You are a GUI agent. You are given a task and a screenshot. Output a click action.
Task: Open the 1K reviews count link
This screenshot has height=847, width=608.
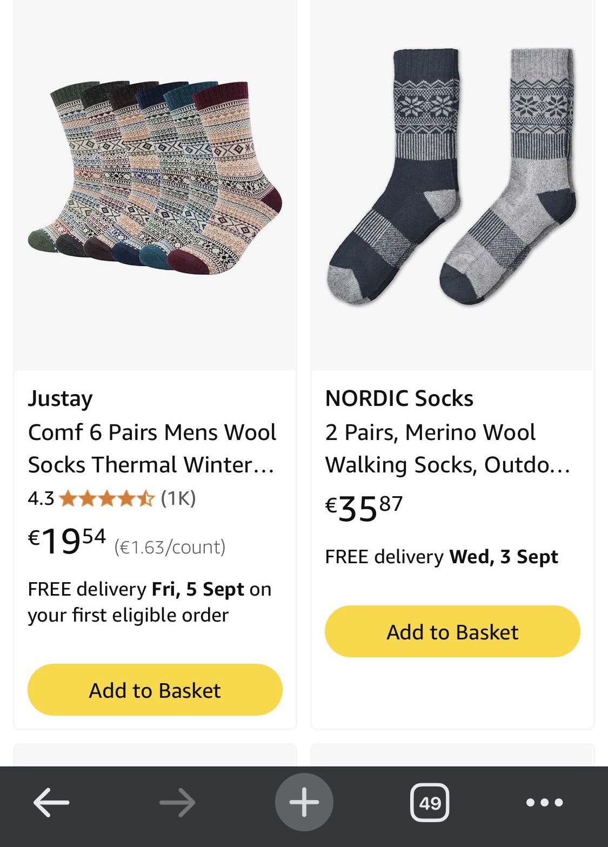point(178,498)
